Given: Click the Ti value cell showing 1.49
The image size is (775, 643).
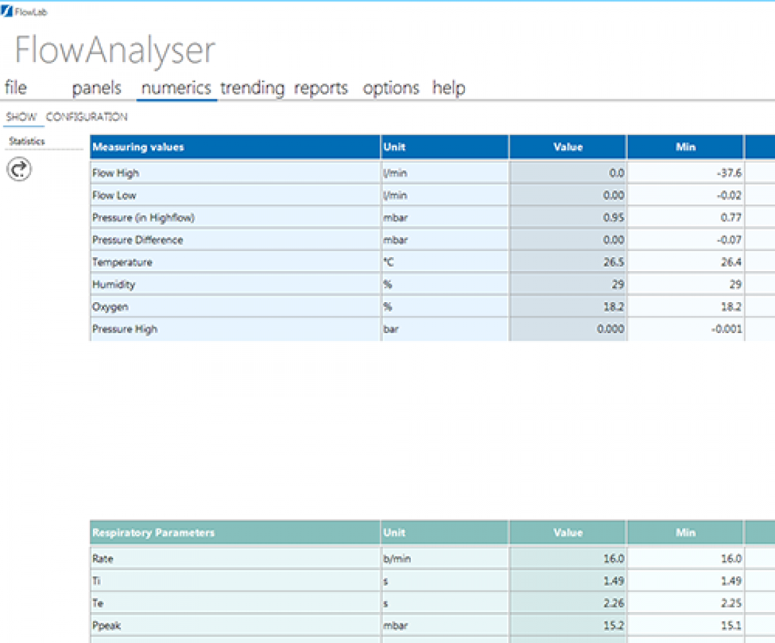Looking at the screenshot, I should [568, 581].
